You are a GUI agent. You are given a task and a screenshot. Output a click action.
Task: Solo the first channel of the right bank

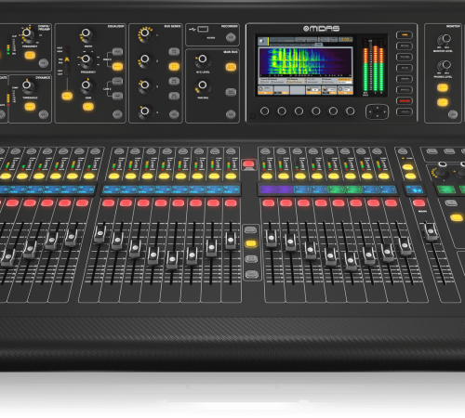tap(267, 176)
